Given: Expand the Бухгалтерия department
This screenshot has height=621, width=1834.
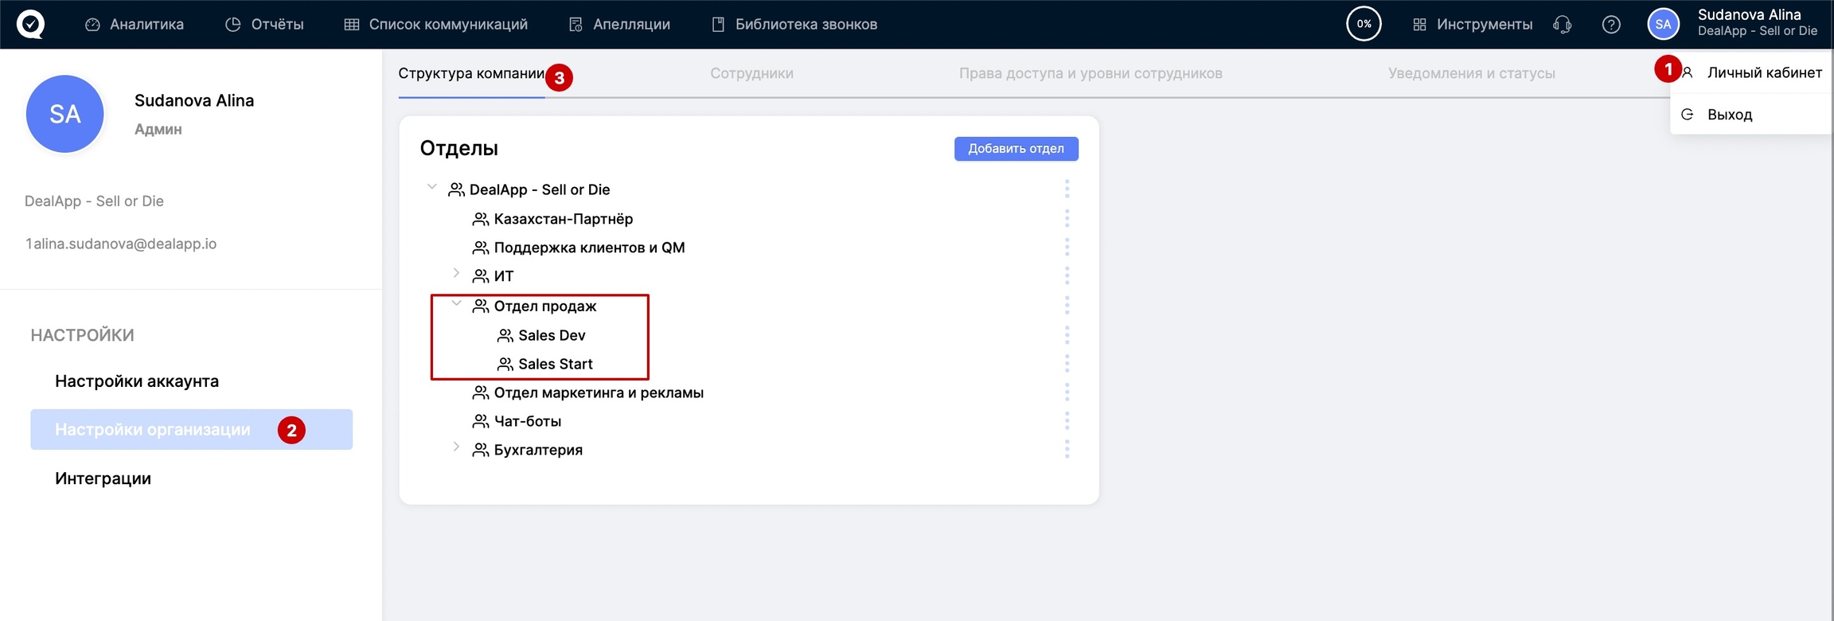Looking at the screenshot, I should point(456,447).
